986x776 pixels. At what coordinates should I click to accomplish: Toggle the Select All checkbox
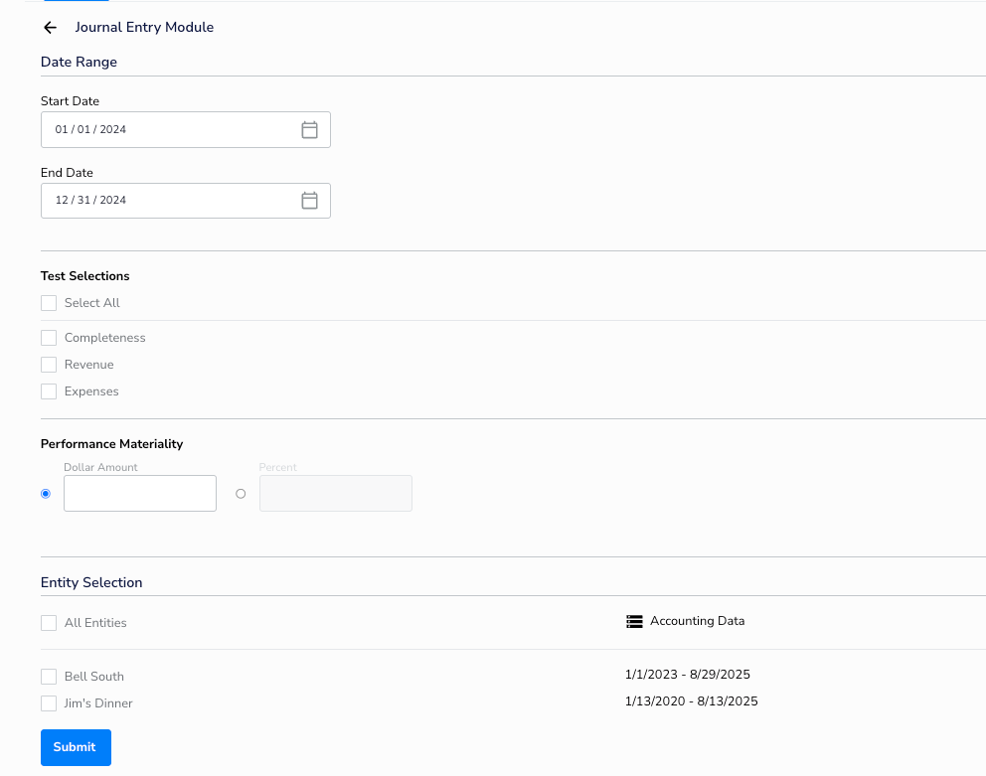pos(48,302)
